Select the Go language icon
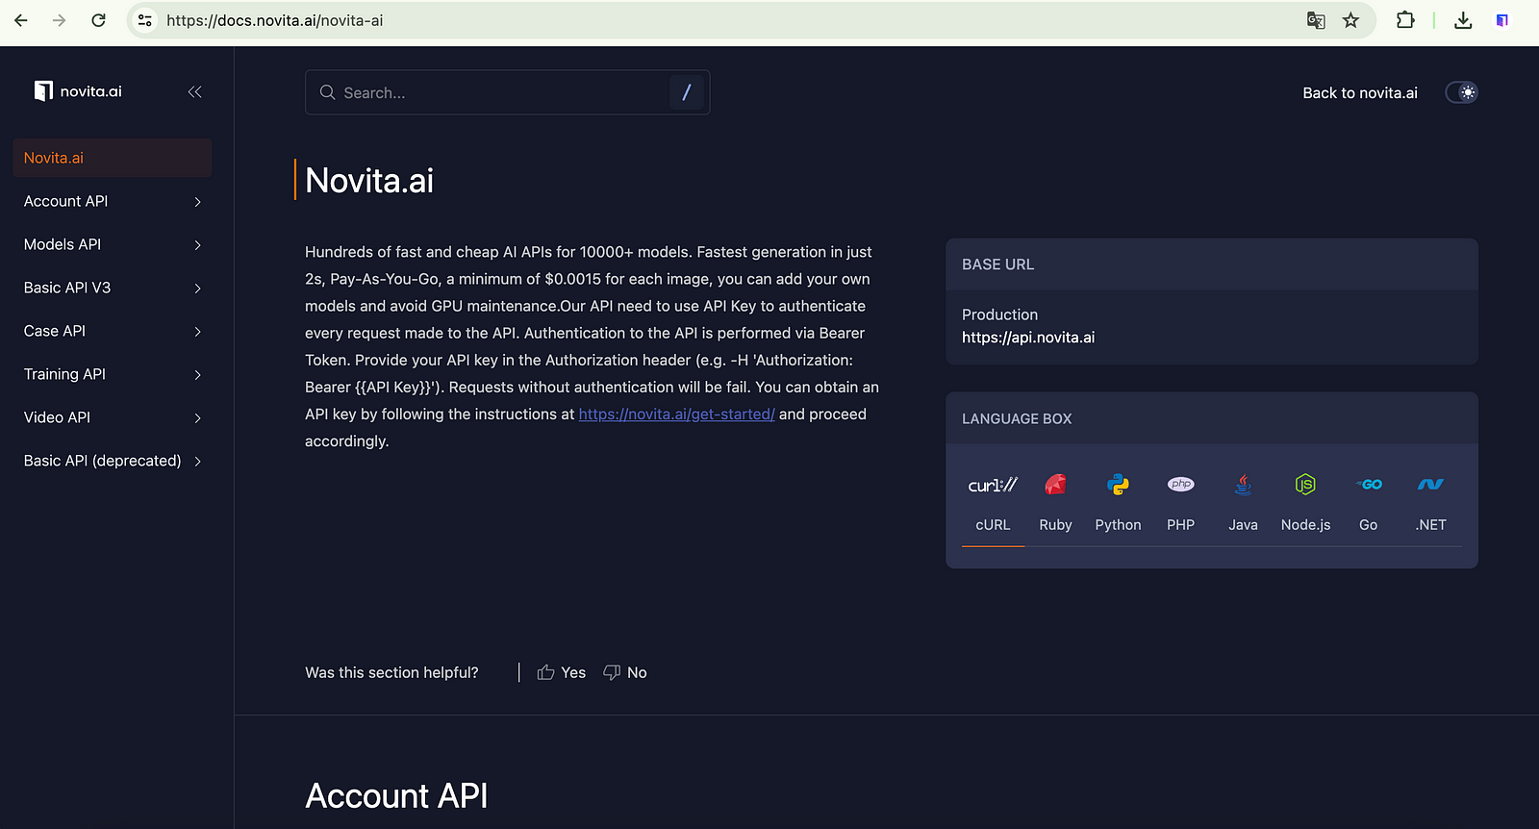This screenshot has height=829, width=1539. [x=1368, y=485]
